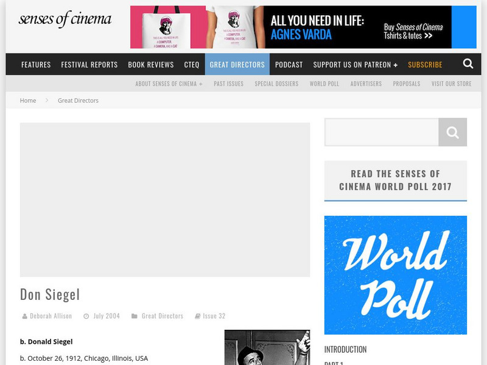Click Home in the breadcrumb
This screenshot has width=487, height=365.
point(28,100)
